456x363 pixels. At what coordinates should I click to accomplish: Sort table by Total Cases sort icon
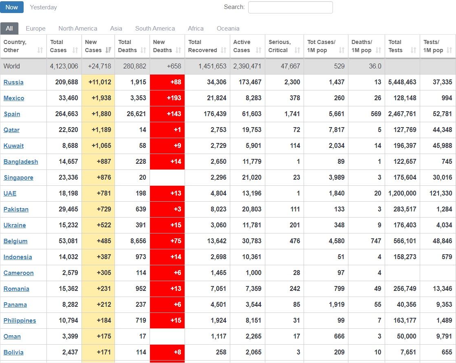[x=75, y=50]
